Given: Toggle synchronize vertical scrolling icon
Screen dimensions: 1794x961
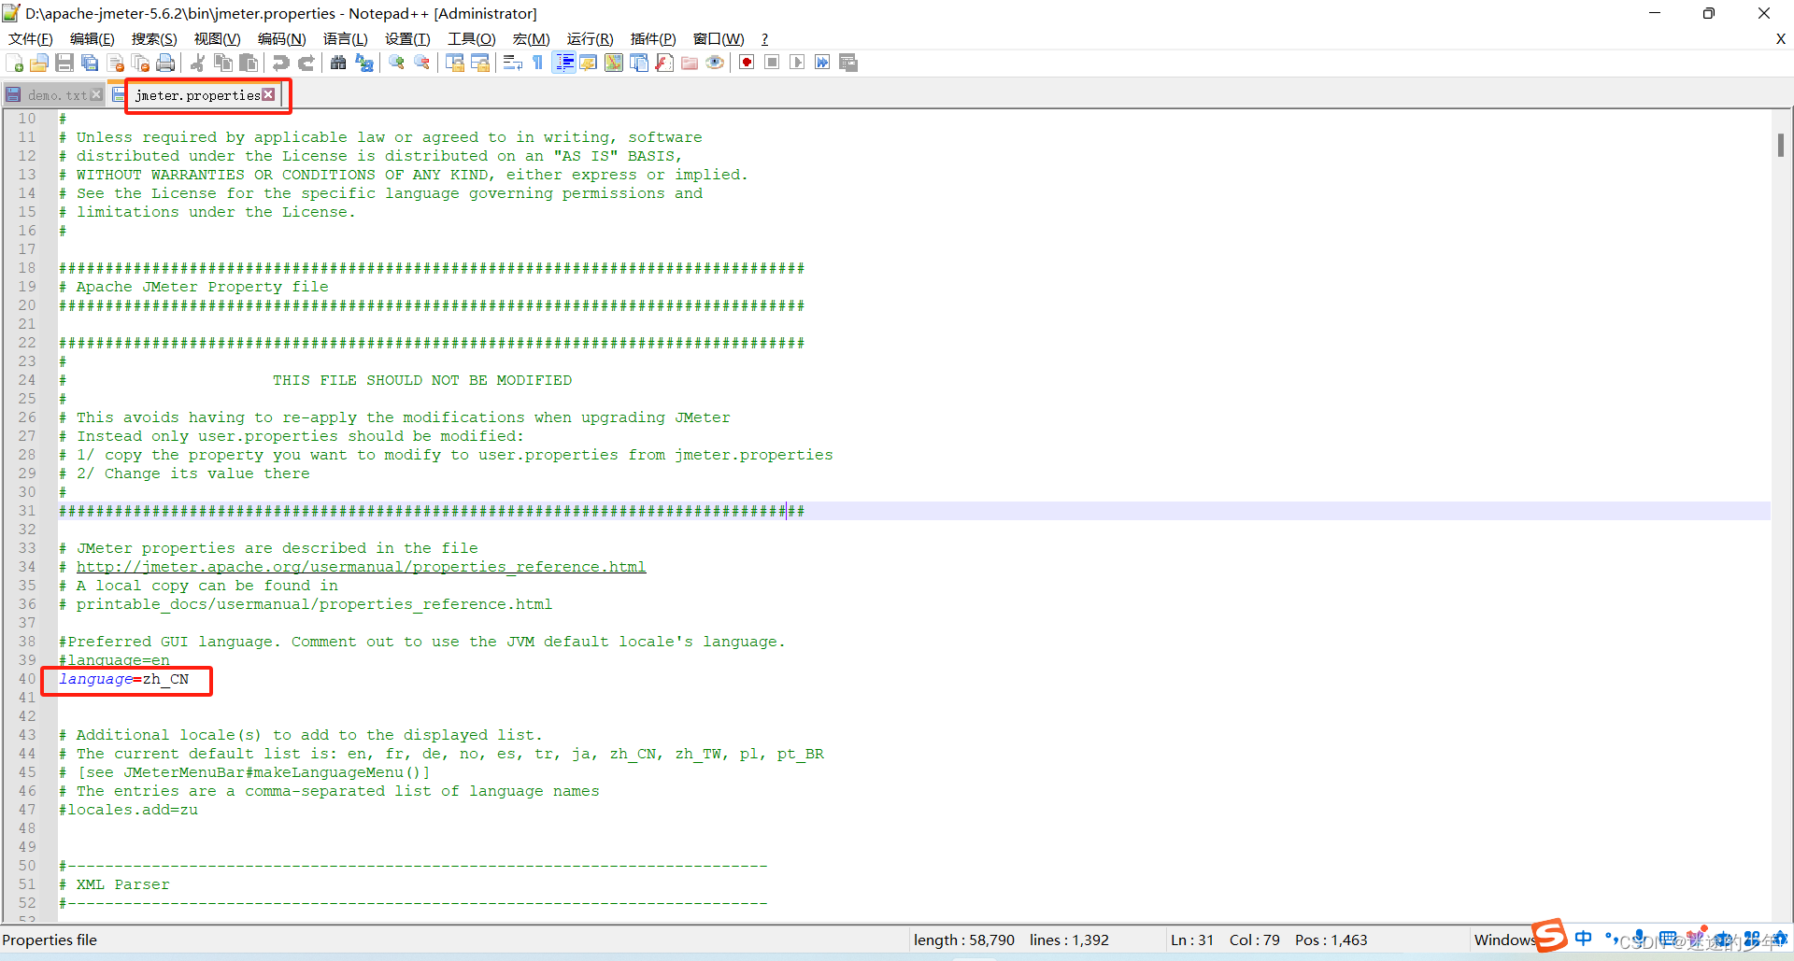Looking at the screenshot, I should (x=455, y=63).
